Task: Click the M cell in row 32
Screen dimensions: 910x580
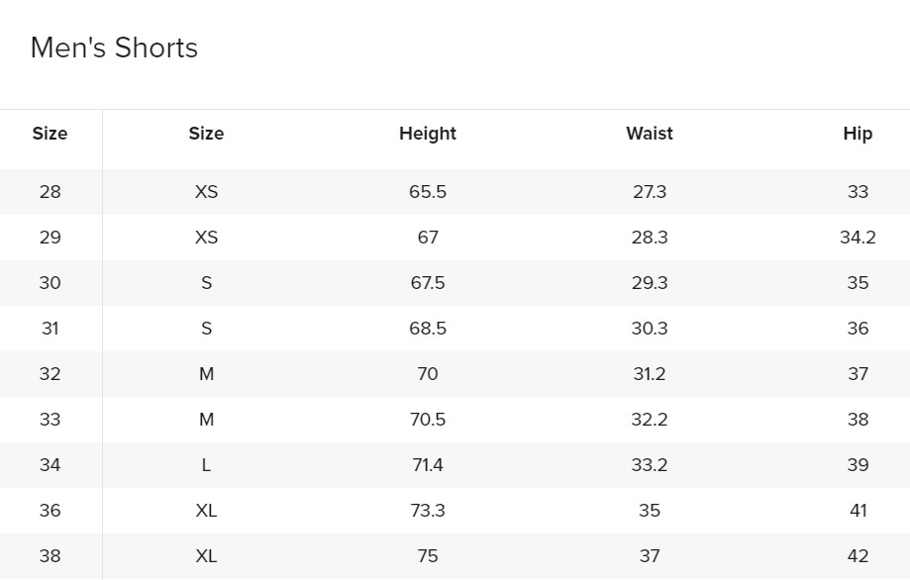Action: point(206,374)
